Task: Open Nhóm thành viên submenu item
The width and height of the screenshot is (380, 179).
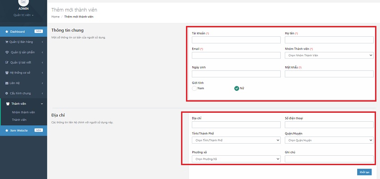Action: point(23,112)
